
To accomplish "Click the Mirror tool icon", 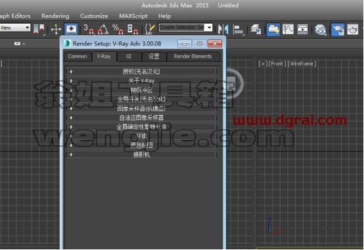I will (223, 30).
